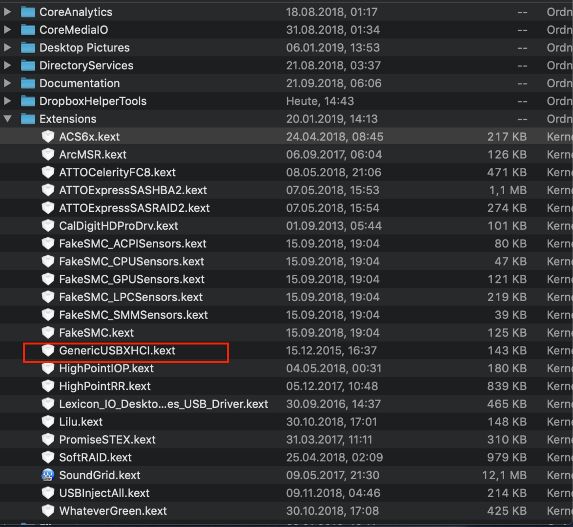Select the DirectoryServices folder icon

pyautogui.click(x=28, y=65)
